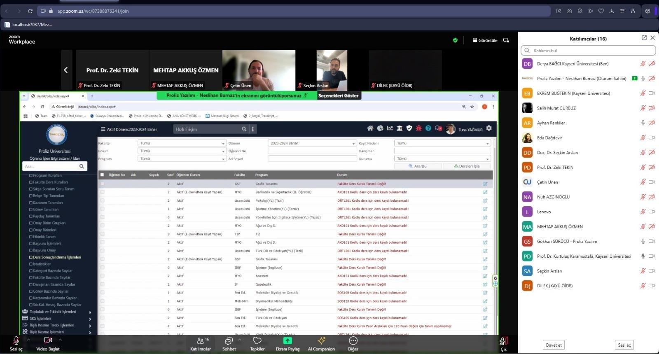Click info icon beside Hızlı Erişim search

click(253, 129)
